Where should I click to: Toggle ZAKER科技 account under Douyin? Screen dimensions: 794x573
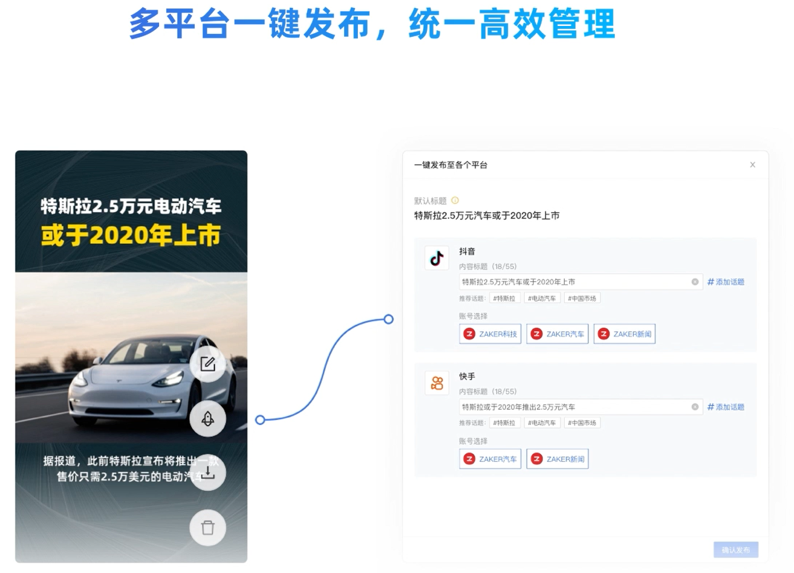pos(490,334)
